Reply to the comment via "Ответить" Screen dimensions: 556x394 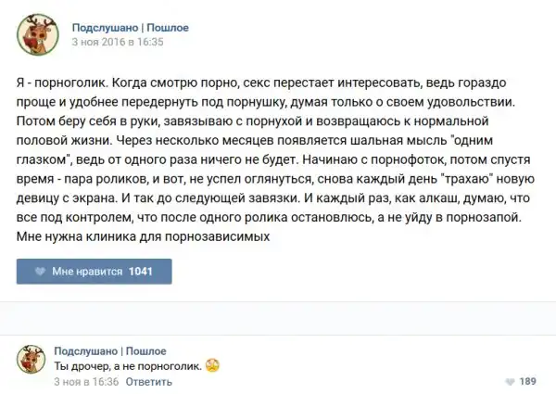(x=148, y=381)
